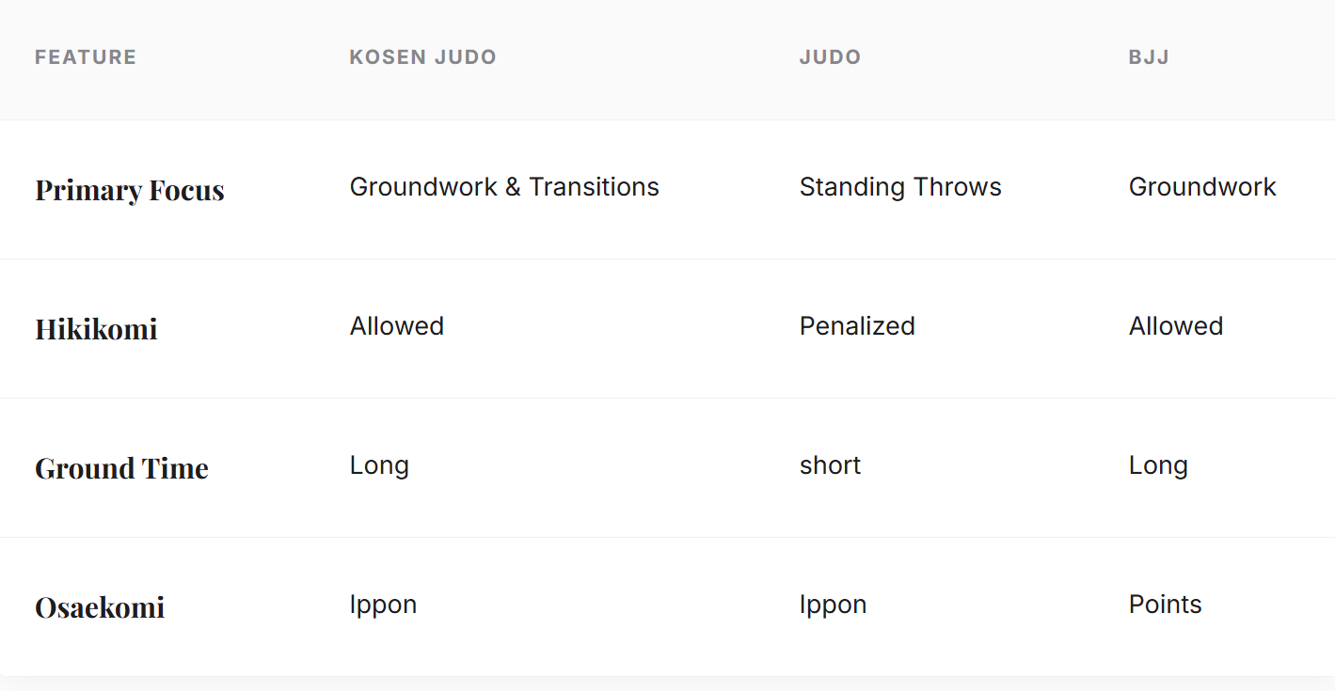Image resolution: width=1335 pixels, height=692 pixels.
Task: Click the Penalized cell in Hikikomi row
Action: click(x=857, y=326)
